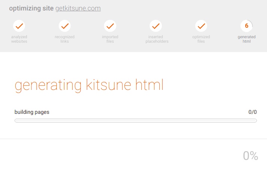Click the 'inserted placeholders' step label

(157, 39)
